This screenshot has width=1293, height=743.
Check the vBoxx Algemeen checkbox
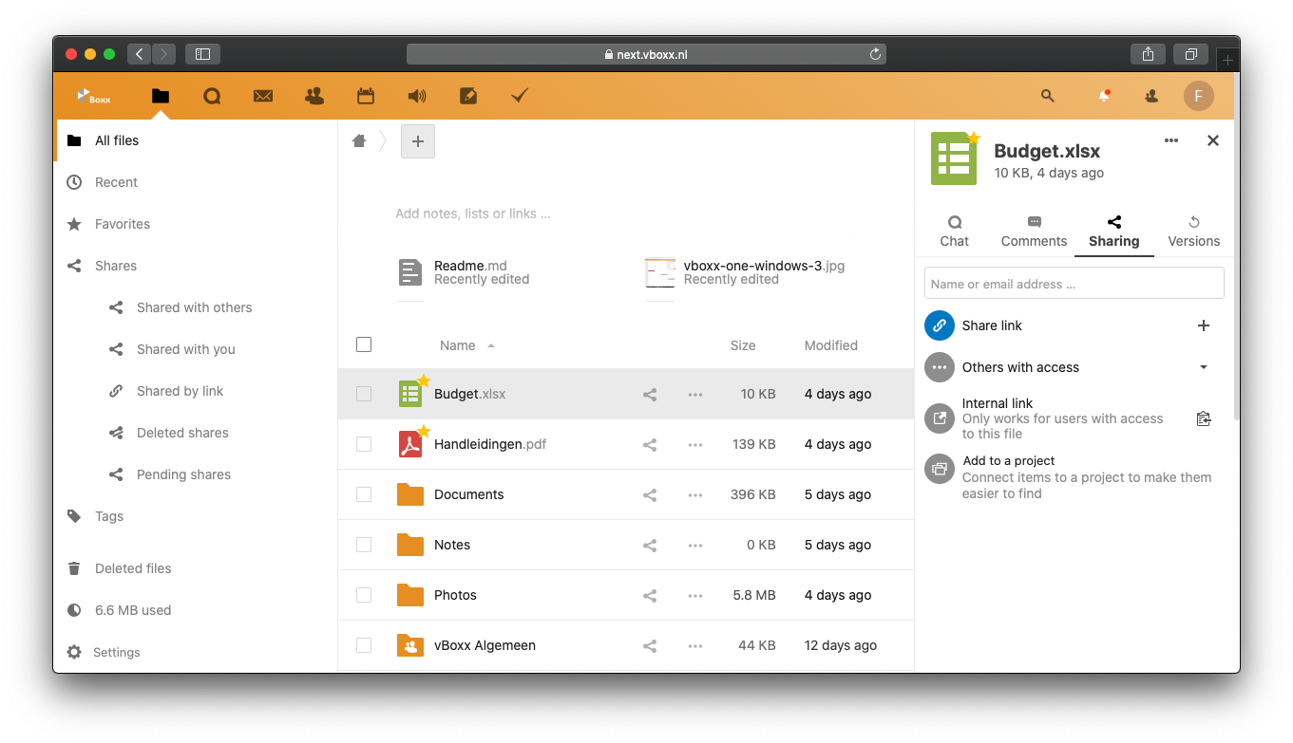(364, 645)
